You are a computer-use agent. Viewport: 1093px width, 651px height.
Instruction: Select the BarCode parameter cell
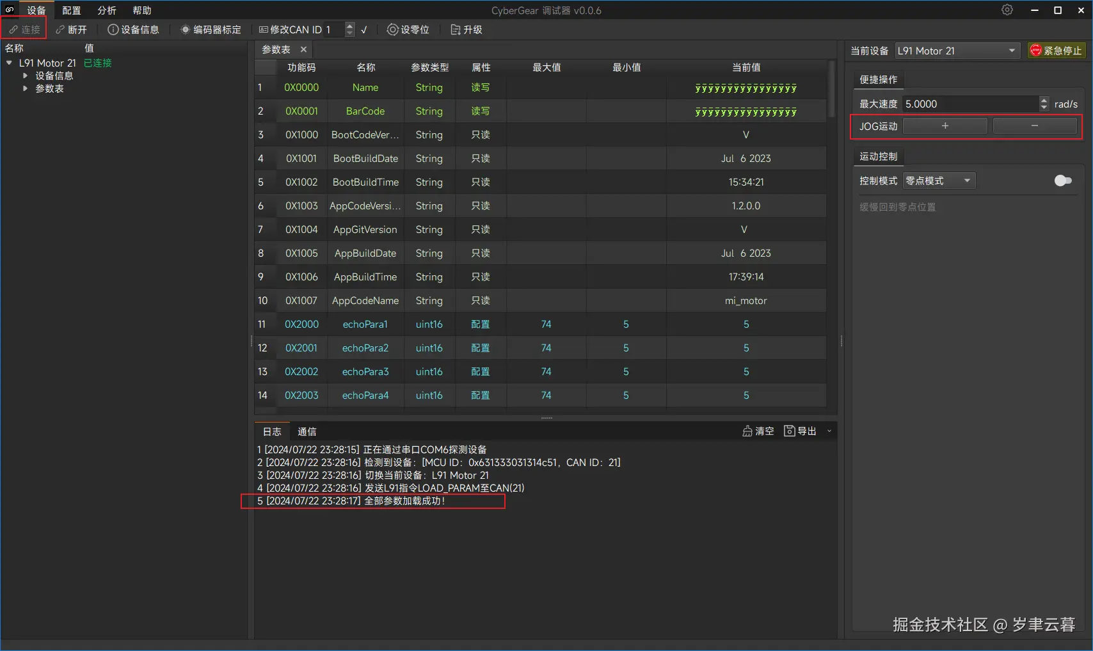pyautogui.click(x=365, y=111)
